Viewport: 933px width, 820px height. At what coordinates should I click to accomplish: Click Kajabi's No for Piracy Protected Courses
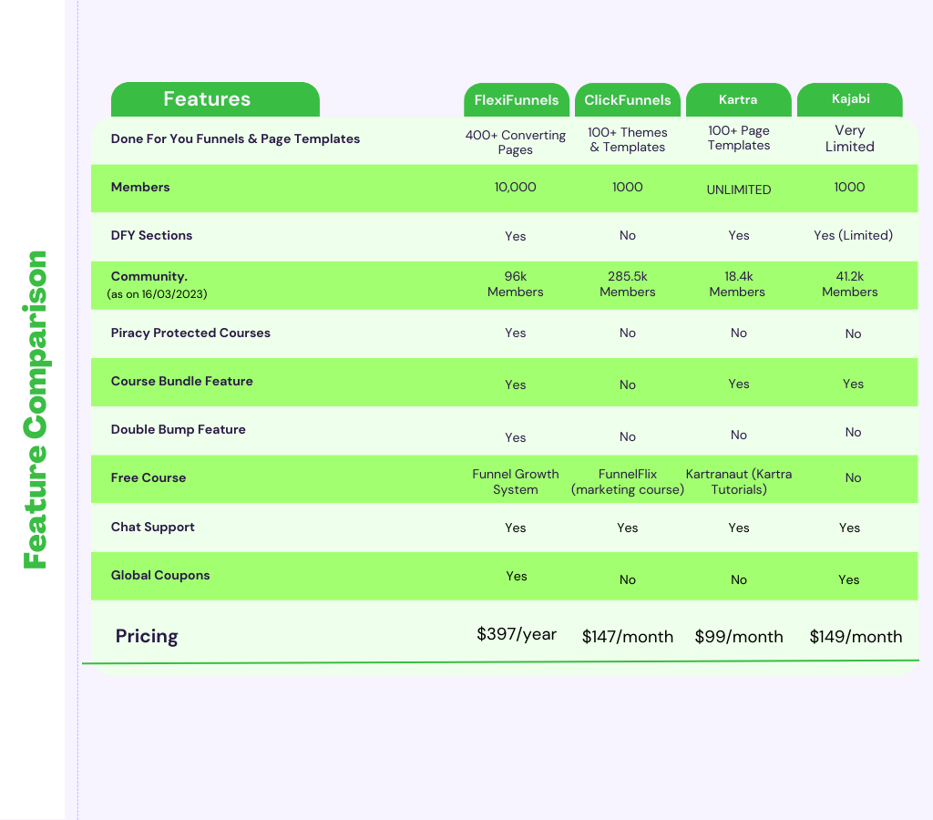tap(853, 333)
